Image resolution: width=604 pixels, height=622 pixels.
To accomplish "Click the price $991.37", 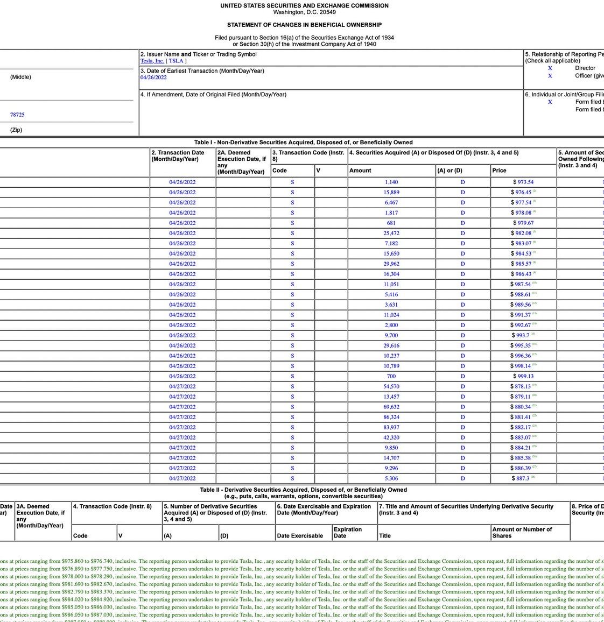I will [x=521, y=315].
